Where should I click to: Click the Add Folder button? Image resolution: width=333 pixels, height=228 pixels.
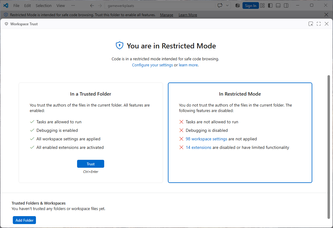24,220
